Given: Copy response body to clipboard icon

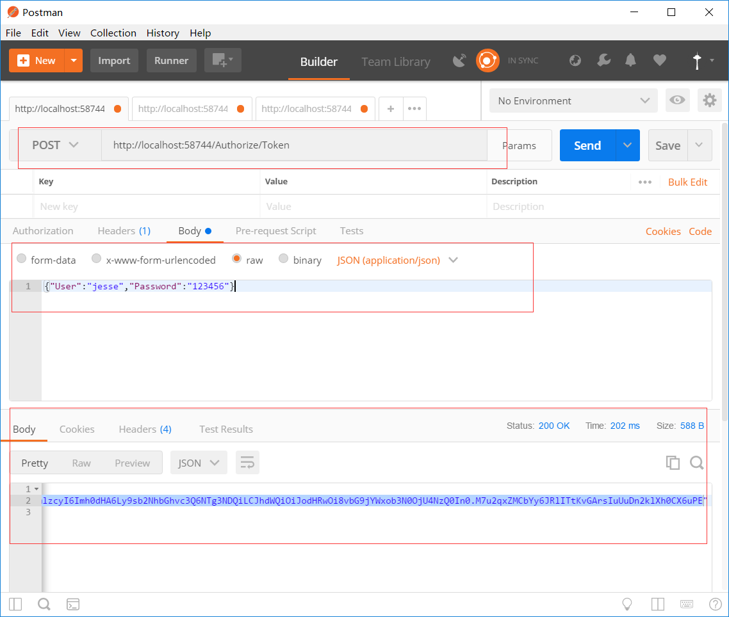Looking at the screenshot, I should 673,463.
